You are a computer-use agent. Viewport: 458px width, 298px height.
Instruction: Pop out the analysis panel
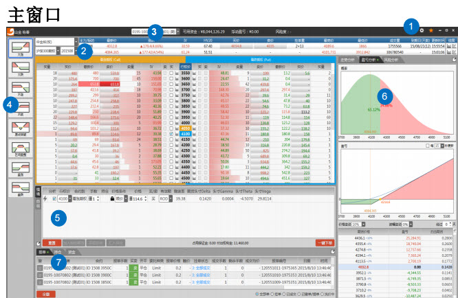pos(454,60)
